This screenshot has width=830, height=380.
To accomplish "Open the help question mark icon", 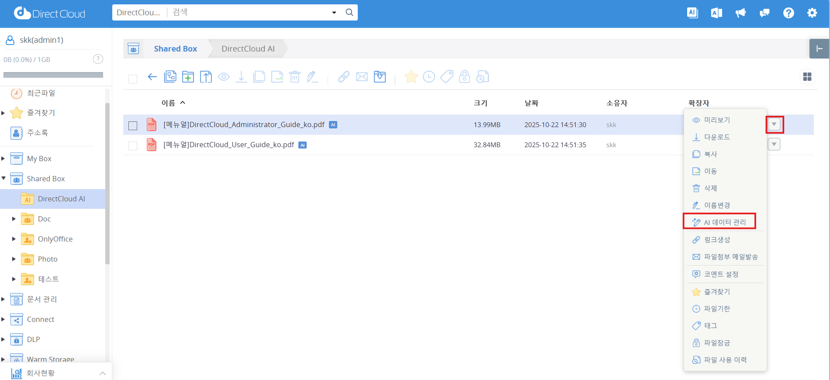I will click(788, 13).
